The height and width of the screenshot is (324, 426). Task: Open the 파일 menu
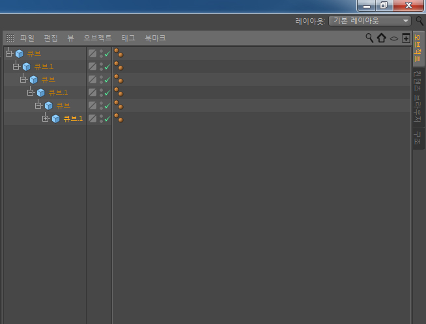(27, 38)
